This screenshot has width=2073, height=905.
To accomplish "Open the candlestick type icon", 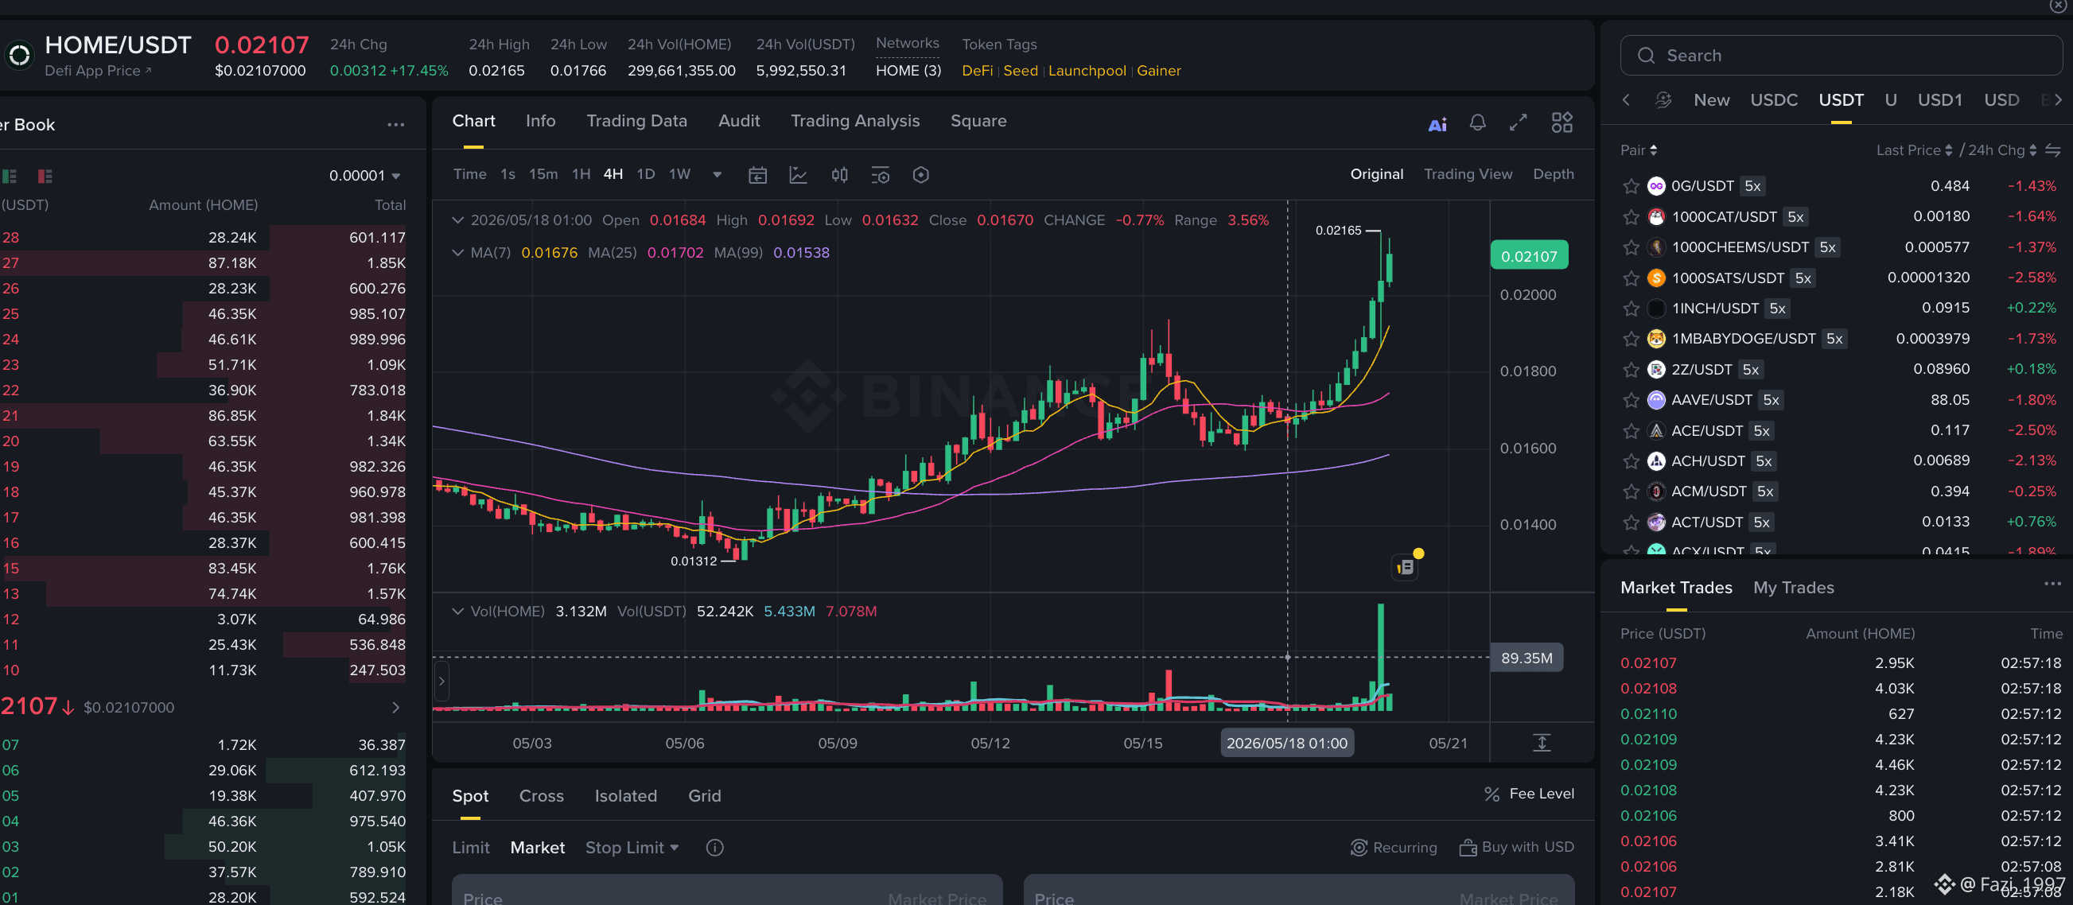I will coord(839,175).
